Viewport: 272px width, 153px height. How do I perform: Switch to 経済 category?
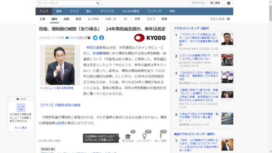point(78,19)
